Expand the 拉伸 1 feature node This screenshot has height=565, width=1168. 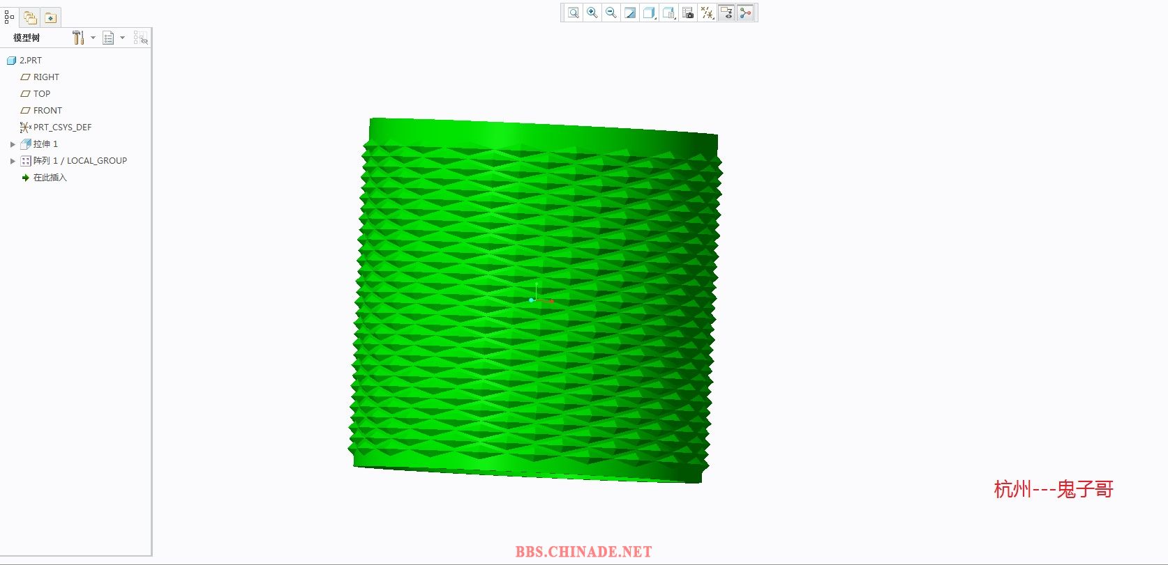click(x=13, y=144)
